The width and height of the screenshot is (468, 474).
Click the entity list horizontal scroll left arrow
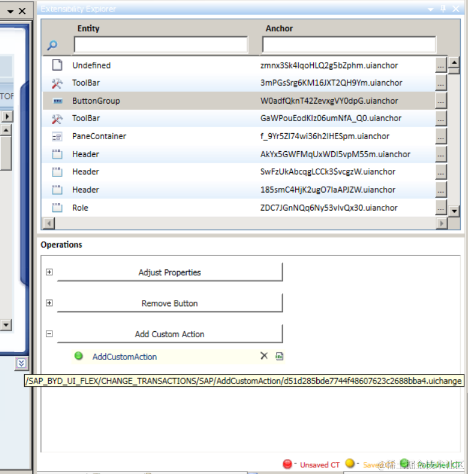pyautogui.click(x=49, y=223)
